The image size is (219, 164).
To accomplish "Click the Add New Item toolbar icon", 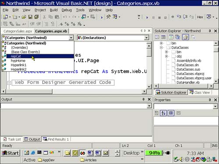I will pyautogui.click(x=15, y=17).
